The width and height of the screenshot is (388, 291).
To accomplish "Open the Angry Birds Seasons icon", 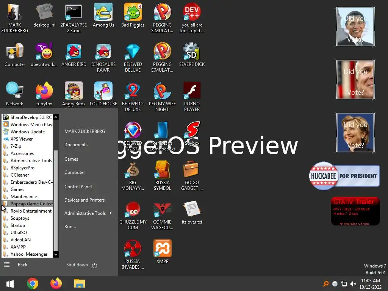I will (x=74, y=94).
